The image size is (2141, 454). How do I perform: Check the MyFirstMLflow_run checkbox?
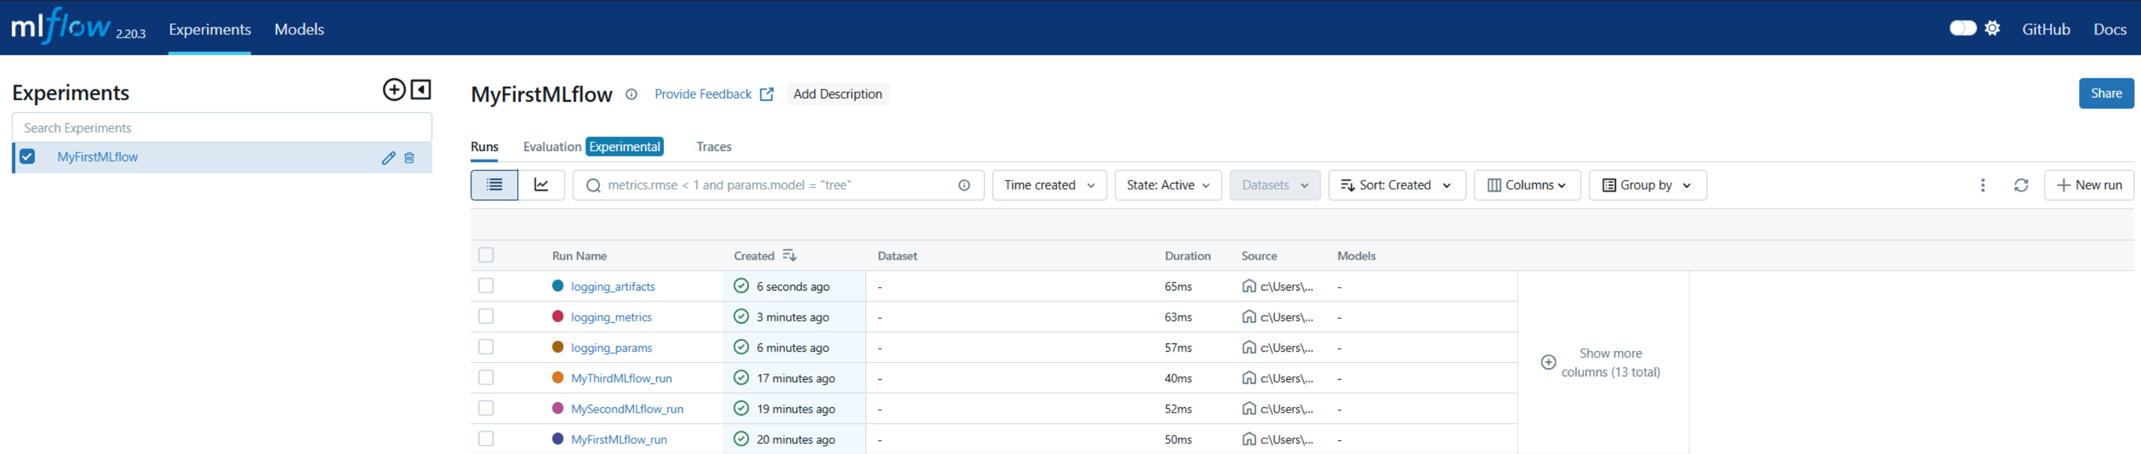486,439
